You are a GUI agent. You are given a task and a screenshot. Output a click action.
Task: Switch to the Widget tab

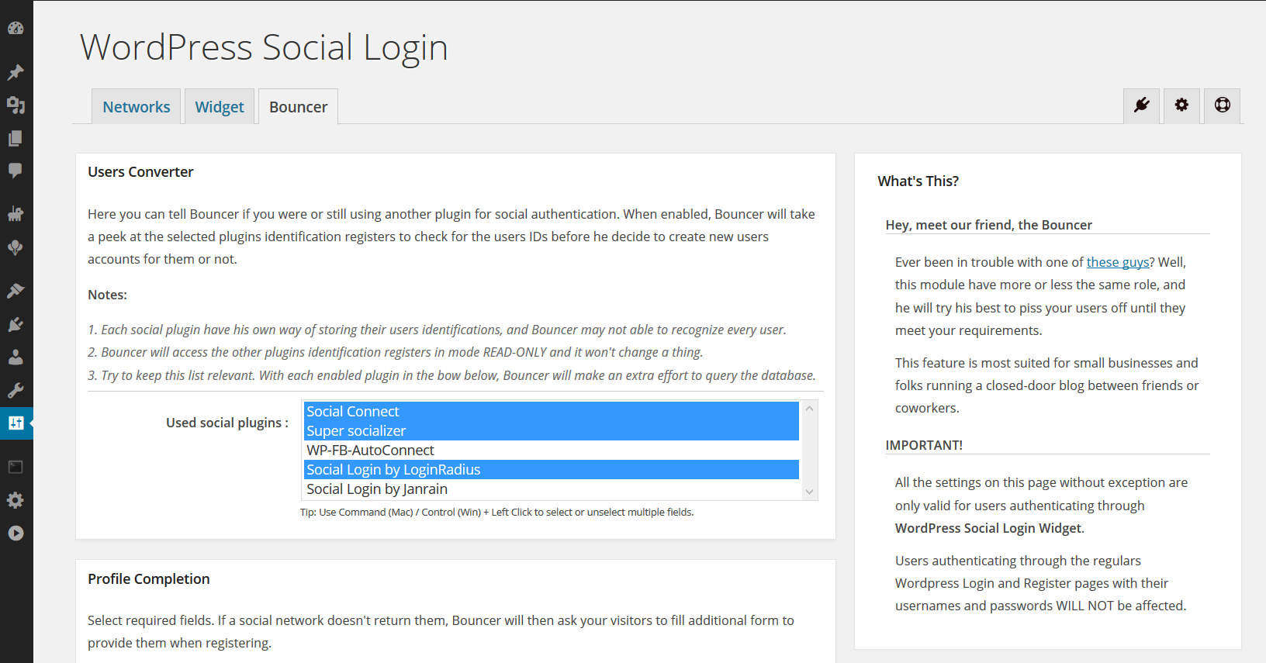(x=220, y=107)
